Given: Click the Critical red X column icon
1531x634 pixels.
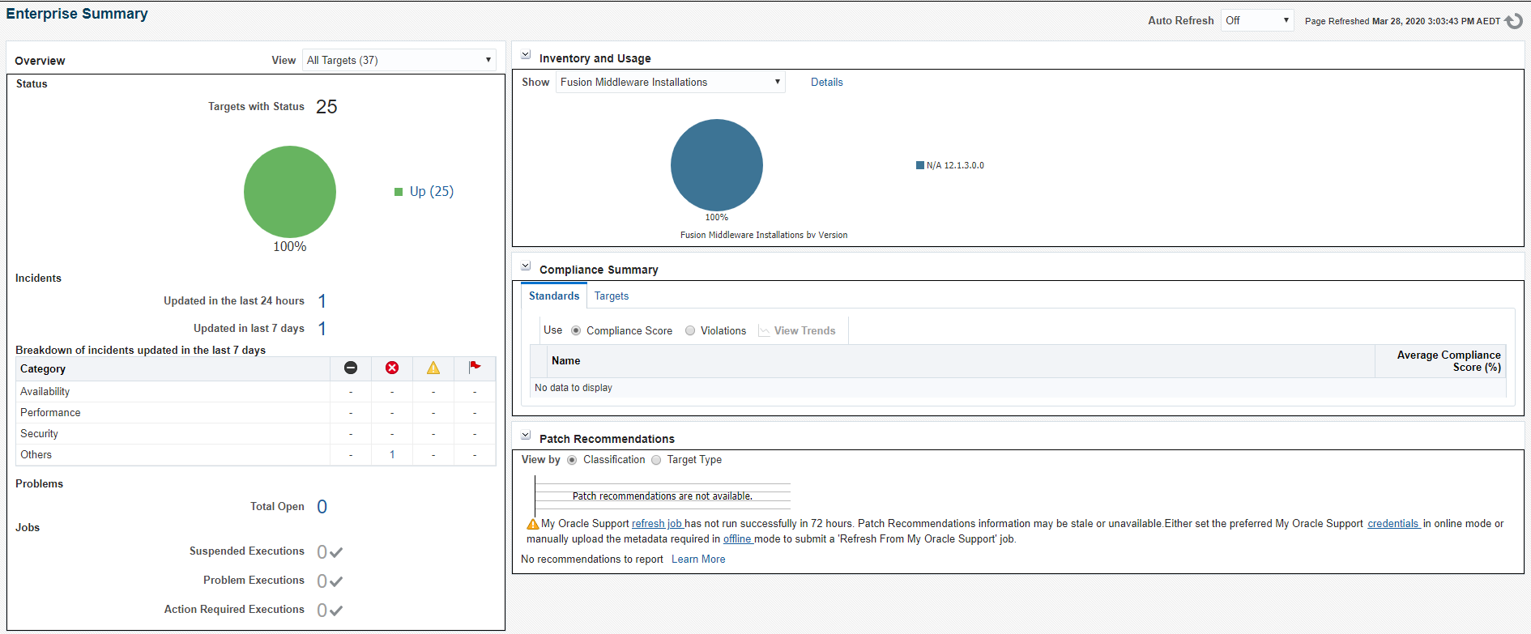Looking at the screenshot, I should pos(392,368).
